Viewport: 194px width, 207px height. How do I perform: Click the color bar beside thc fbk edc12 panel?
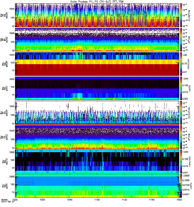coord(181,161)
